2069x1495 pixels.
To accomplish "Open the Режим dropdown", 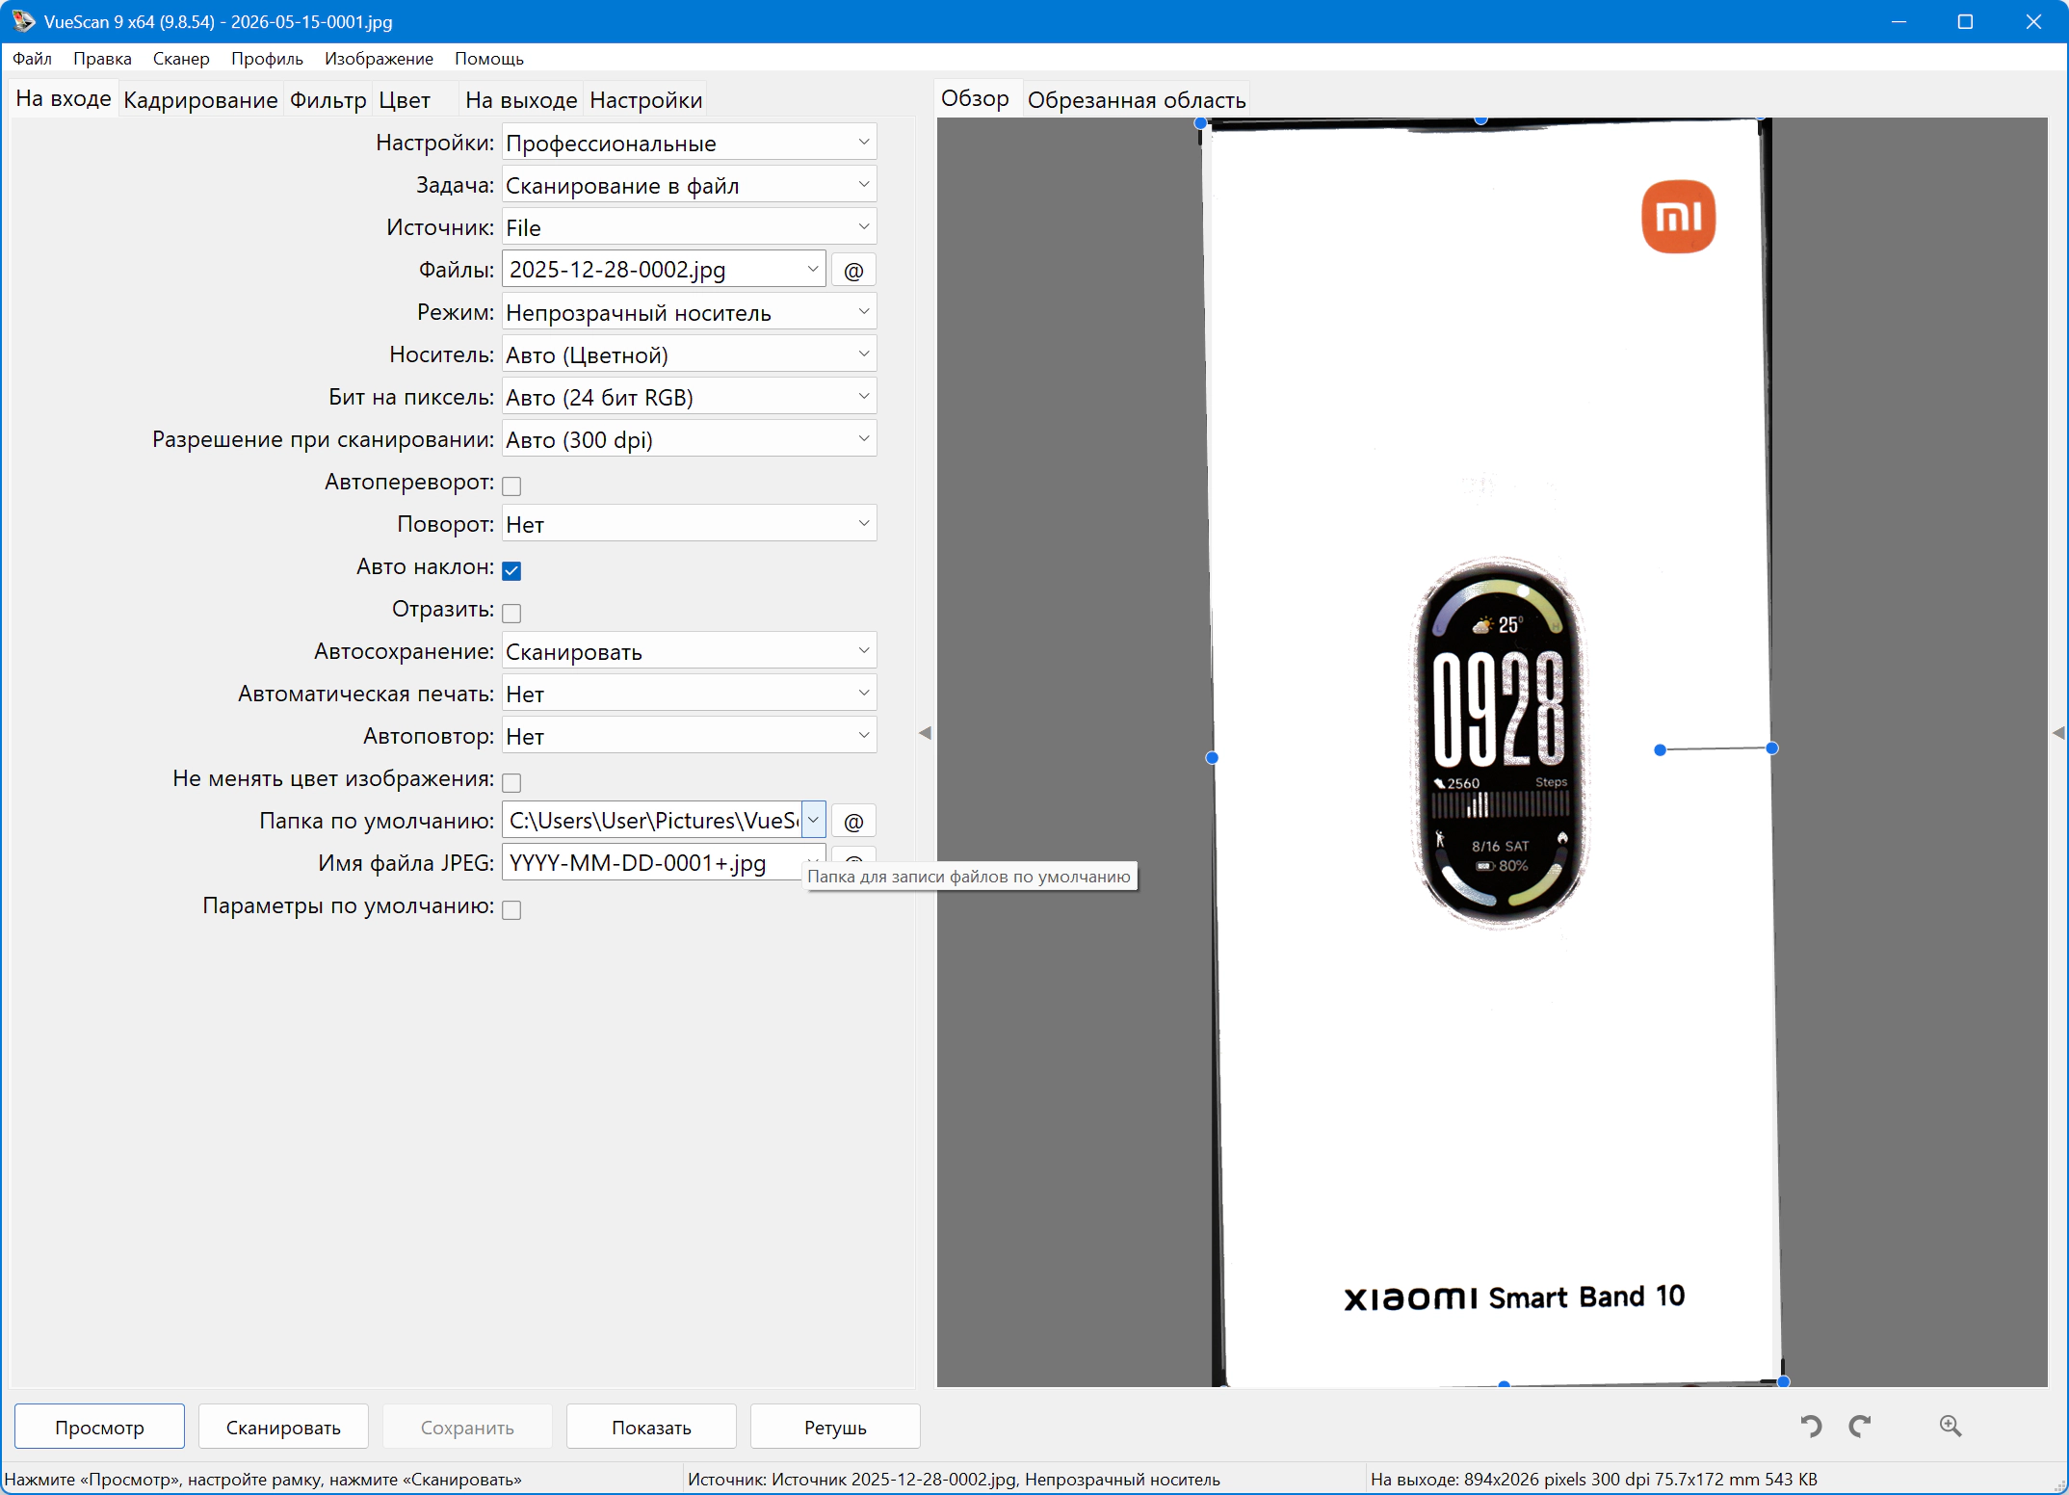I will pos(689,312).
